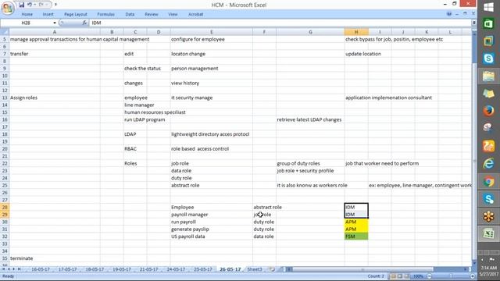Switch to sheet tab 17-05-17
The height and width of the screenshot is (281, 500).
click(x=68, y=269)
